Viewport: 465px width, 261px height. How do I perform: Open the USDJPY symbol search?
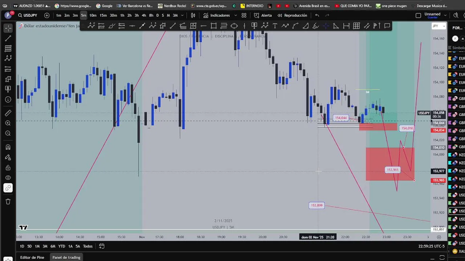pyautogui.click(x=28, y=15)
